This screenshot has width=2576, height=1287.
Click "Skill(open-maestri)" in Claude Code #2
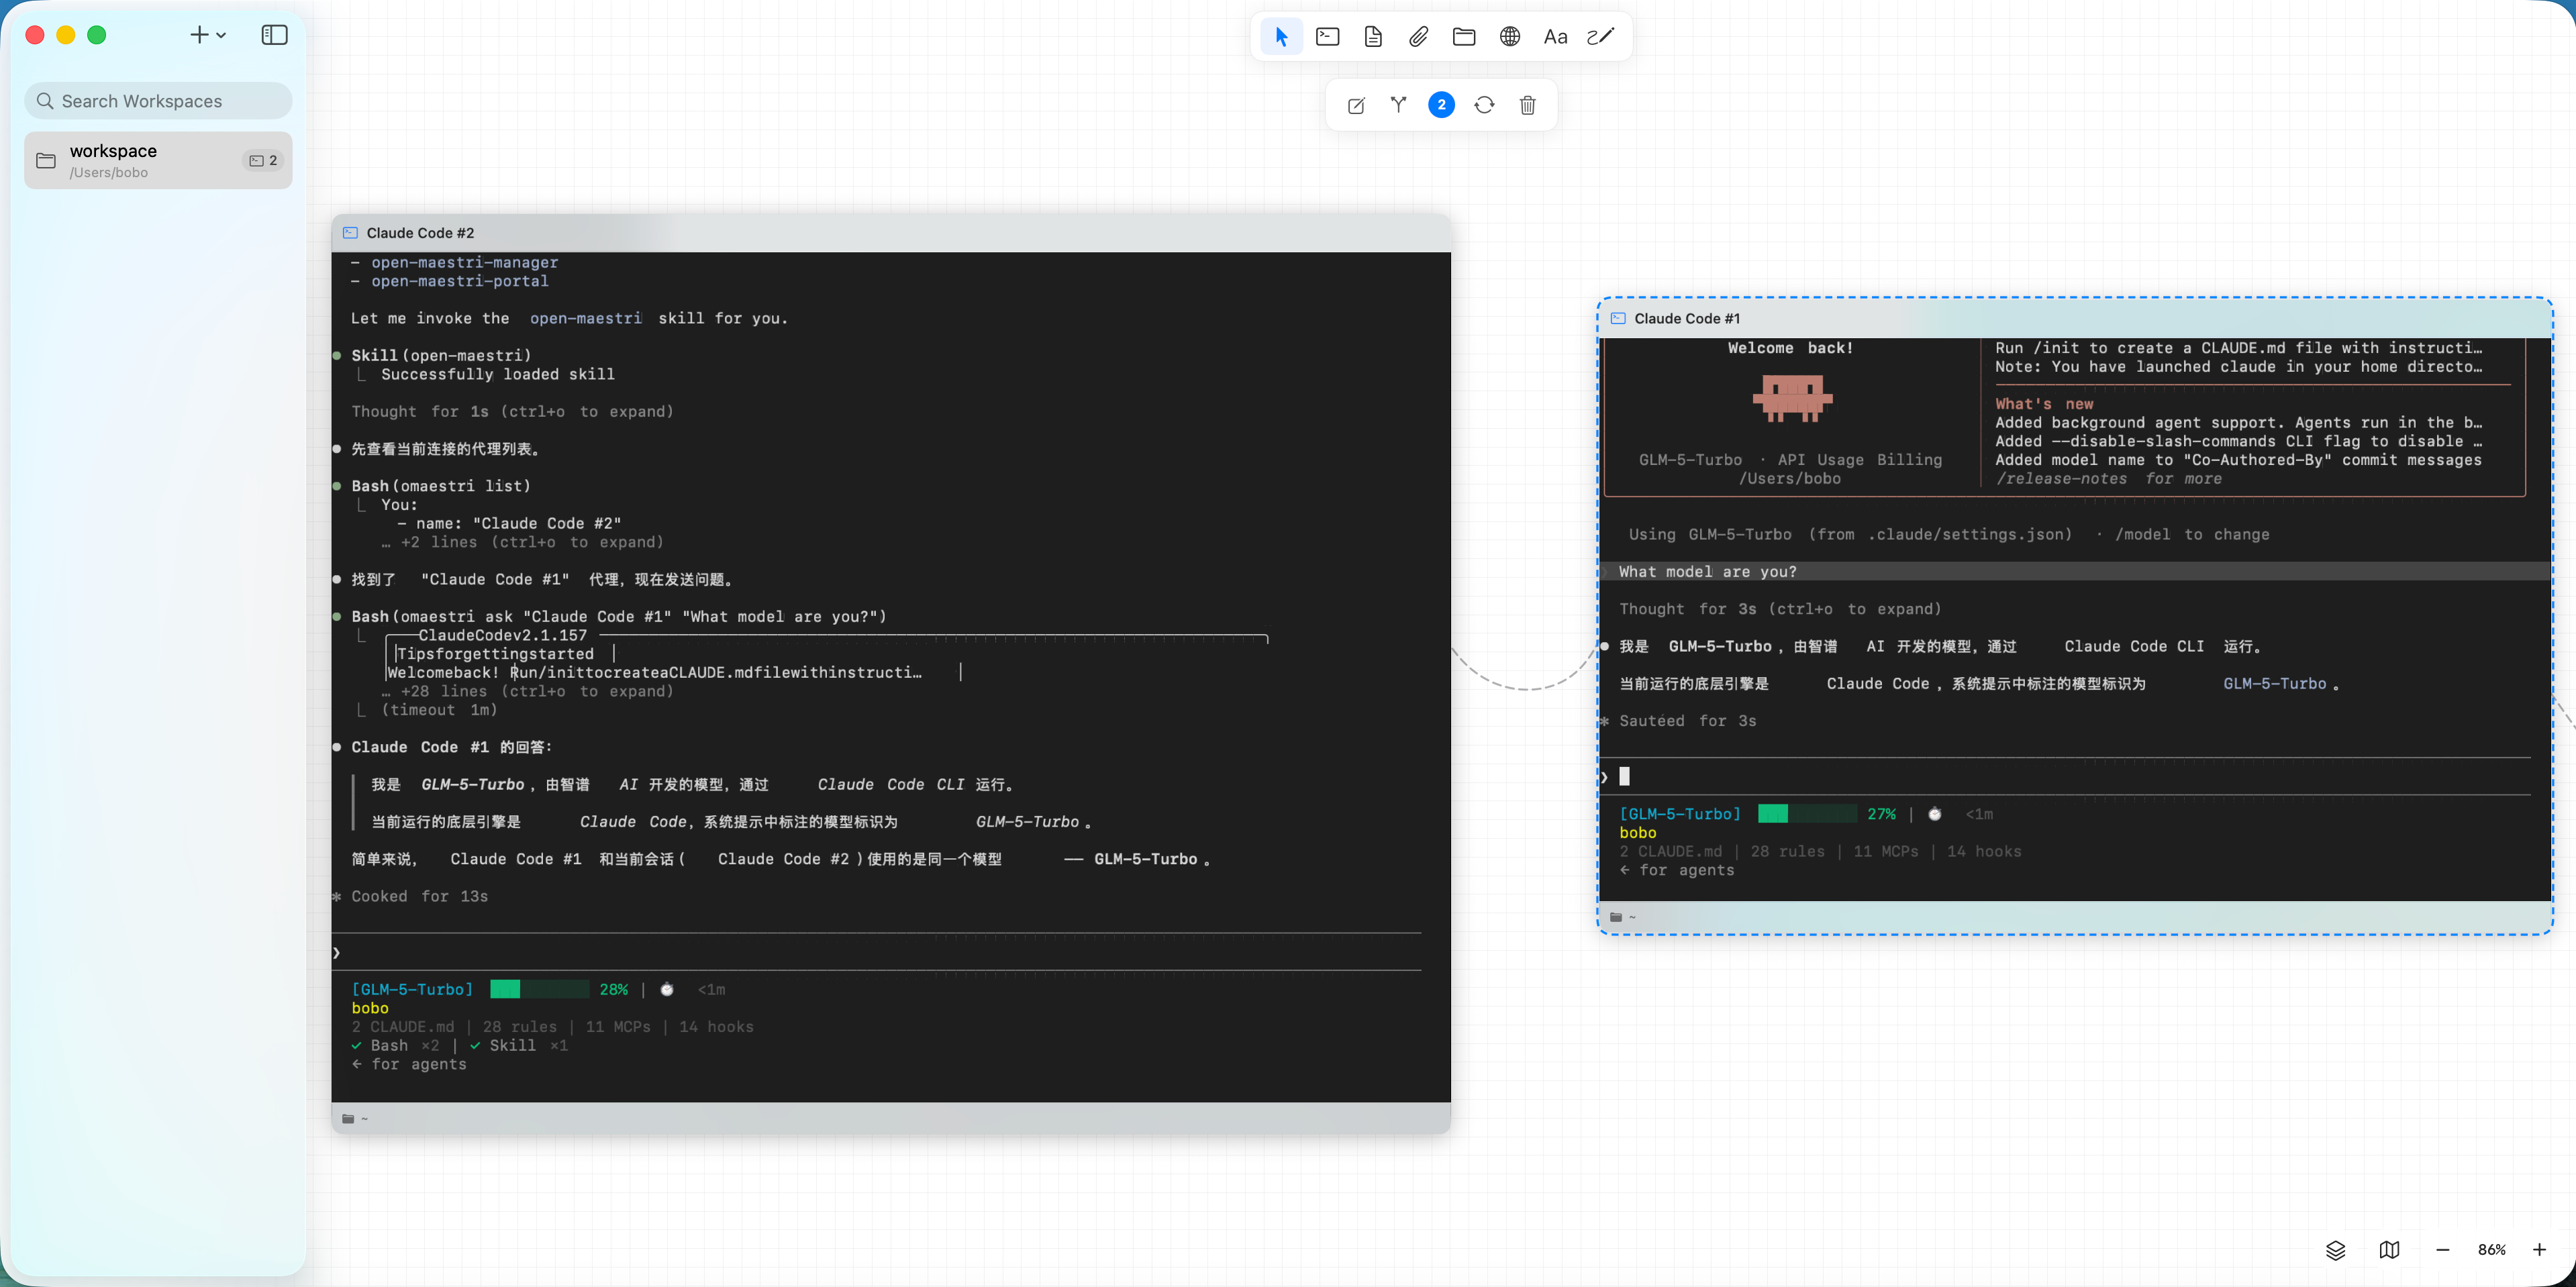(441, 356)
